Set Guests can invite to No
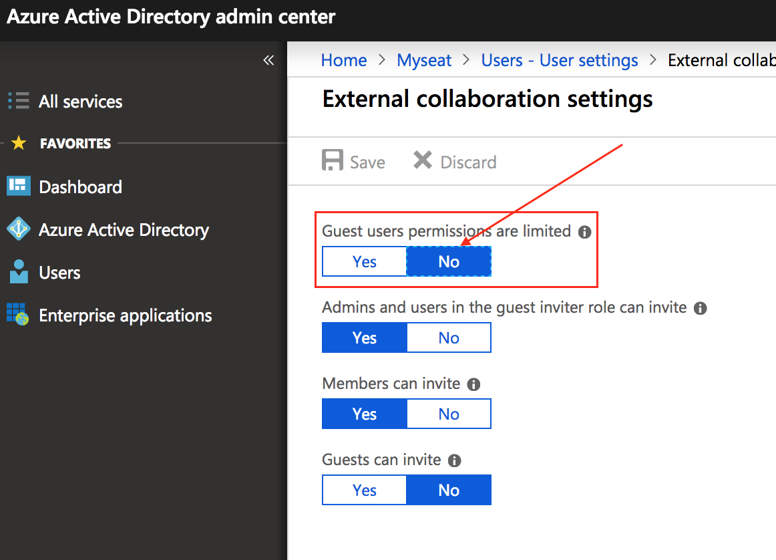776x560 pixels. click(x=449, y=491)
